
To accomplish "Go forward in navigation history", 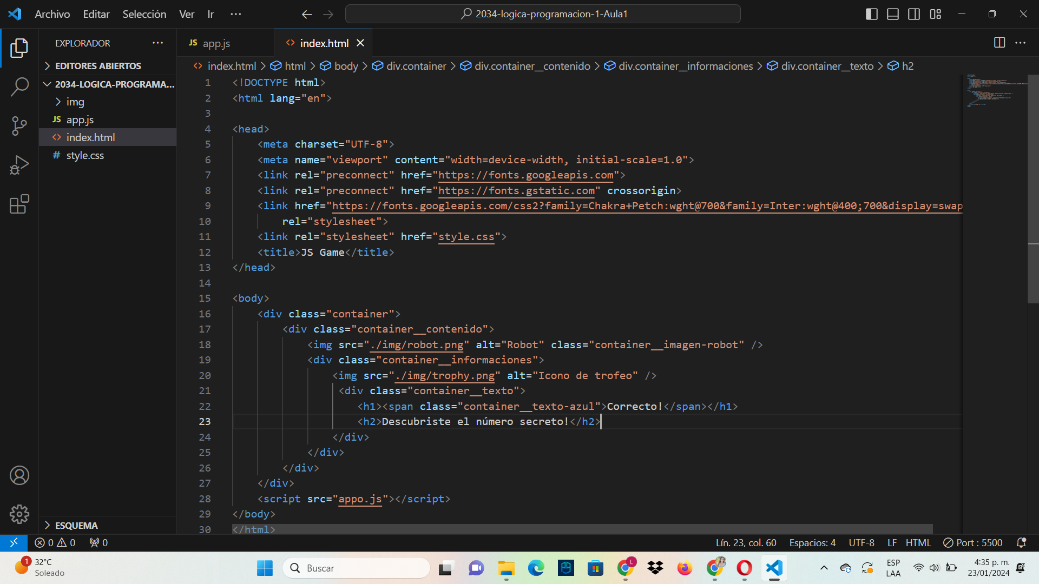I will (x=328, y=14).
